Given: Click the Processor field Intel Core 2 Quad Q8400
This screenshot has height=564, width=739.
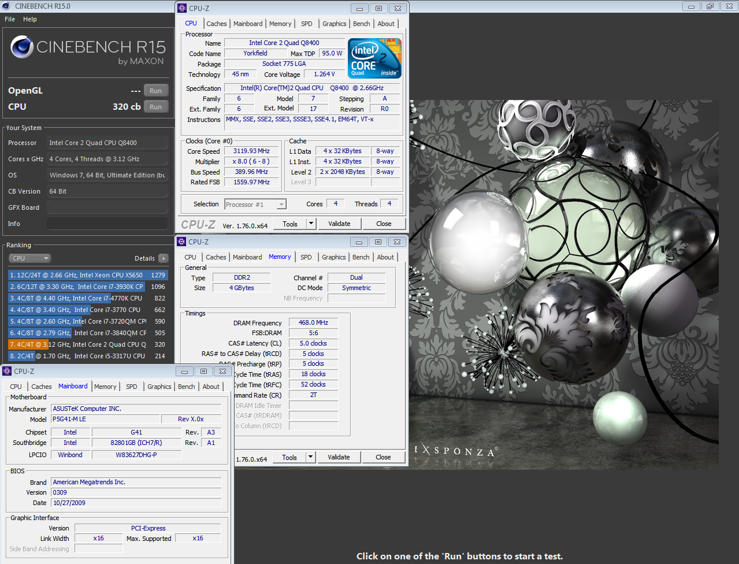Looking at the screenshot, I should click(107, 143).
